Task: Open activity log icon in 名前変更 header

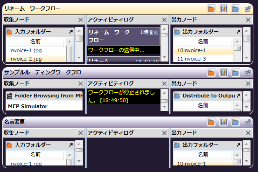Action: [x=223, y=122]
